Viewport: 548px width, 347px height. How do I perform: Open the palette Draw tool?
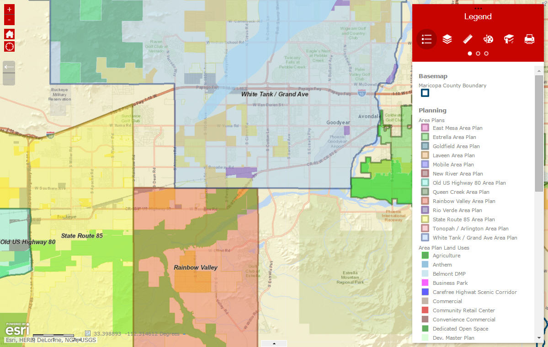coord(488,39)
